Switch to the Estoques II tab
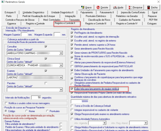 tap(10, 12)
